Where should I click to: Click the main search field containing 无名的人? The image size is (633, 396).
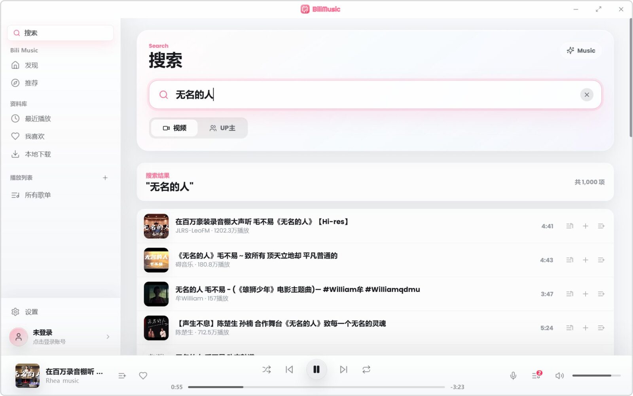[x=375, y=95]
